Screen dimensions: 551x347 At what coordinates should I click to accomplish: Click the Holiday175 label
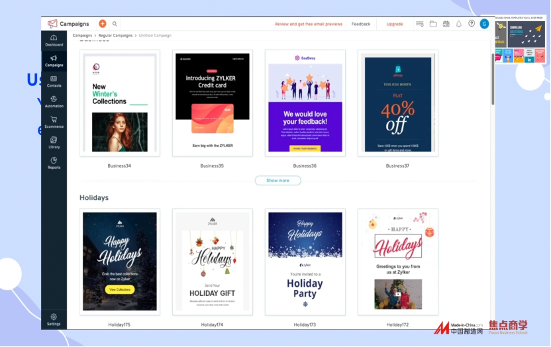click(x=119, y=325)
